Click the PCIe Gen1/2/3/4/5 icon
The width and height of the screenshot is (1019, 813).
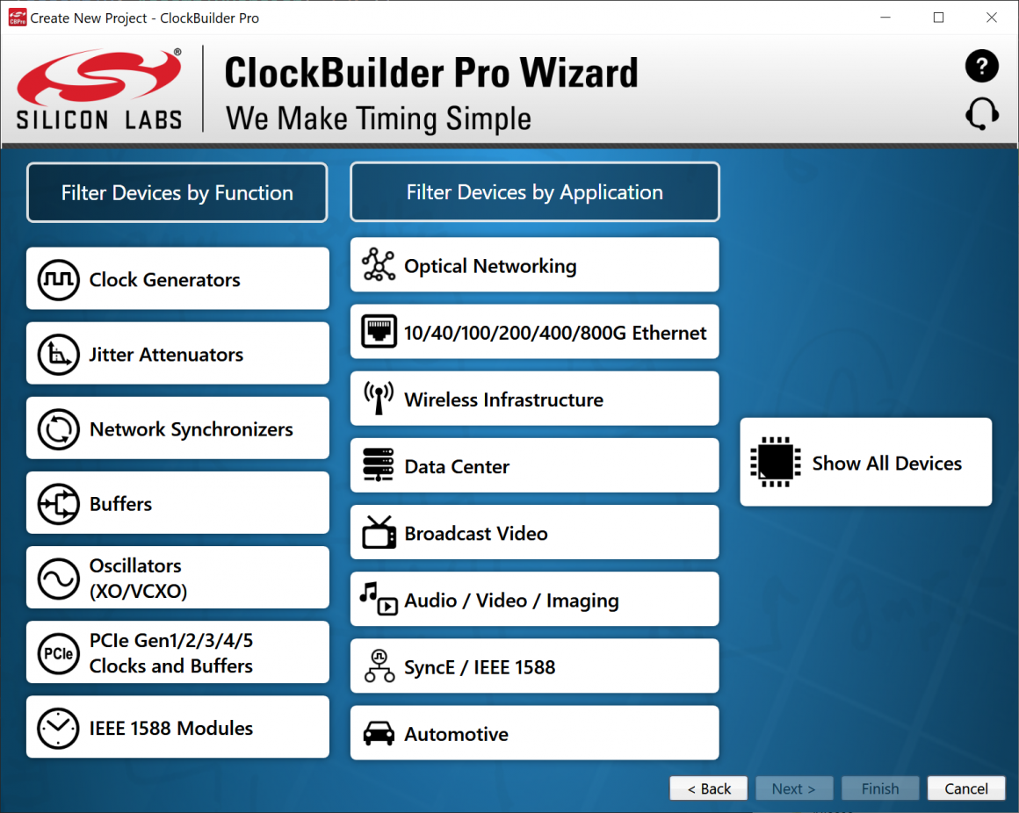59,652
